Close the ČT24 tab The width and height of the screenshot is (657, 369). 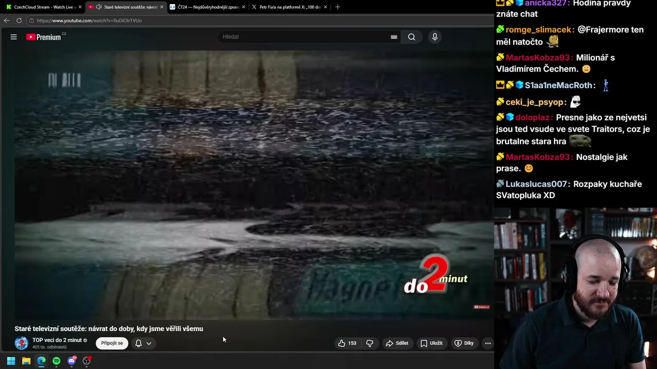click(x=243, y=7)
